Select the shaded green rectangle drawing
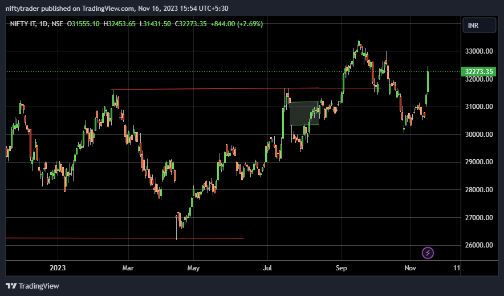This screenshot has height=296, width=504. click(304, 113)
